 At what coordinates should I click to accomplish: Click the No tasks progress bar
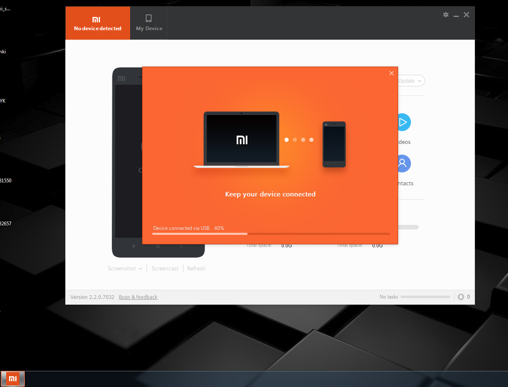pos(425,297)
